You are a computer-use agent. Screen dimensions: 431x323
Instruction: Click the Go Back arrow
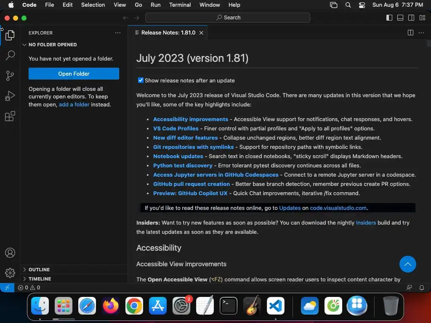pos(125,18)
